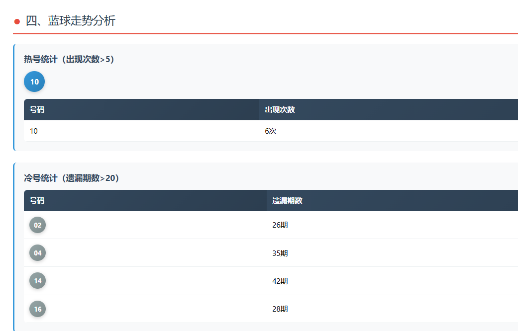
Task: Click the gray 04 cold number ball
Action: pyautogui.click(x=38, y=253)
